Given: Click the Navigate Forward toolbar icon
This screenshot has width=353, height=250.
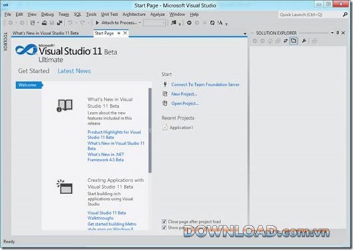Looking at the screenshot, I should point(22,23).
